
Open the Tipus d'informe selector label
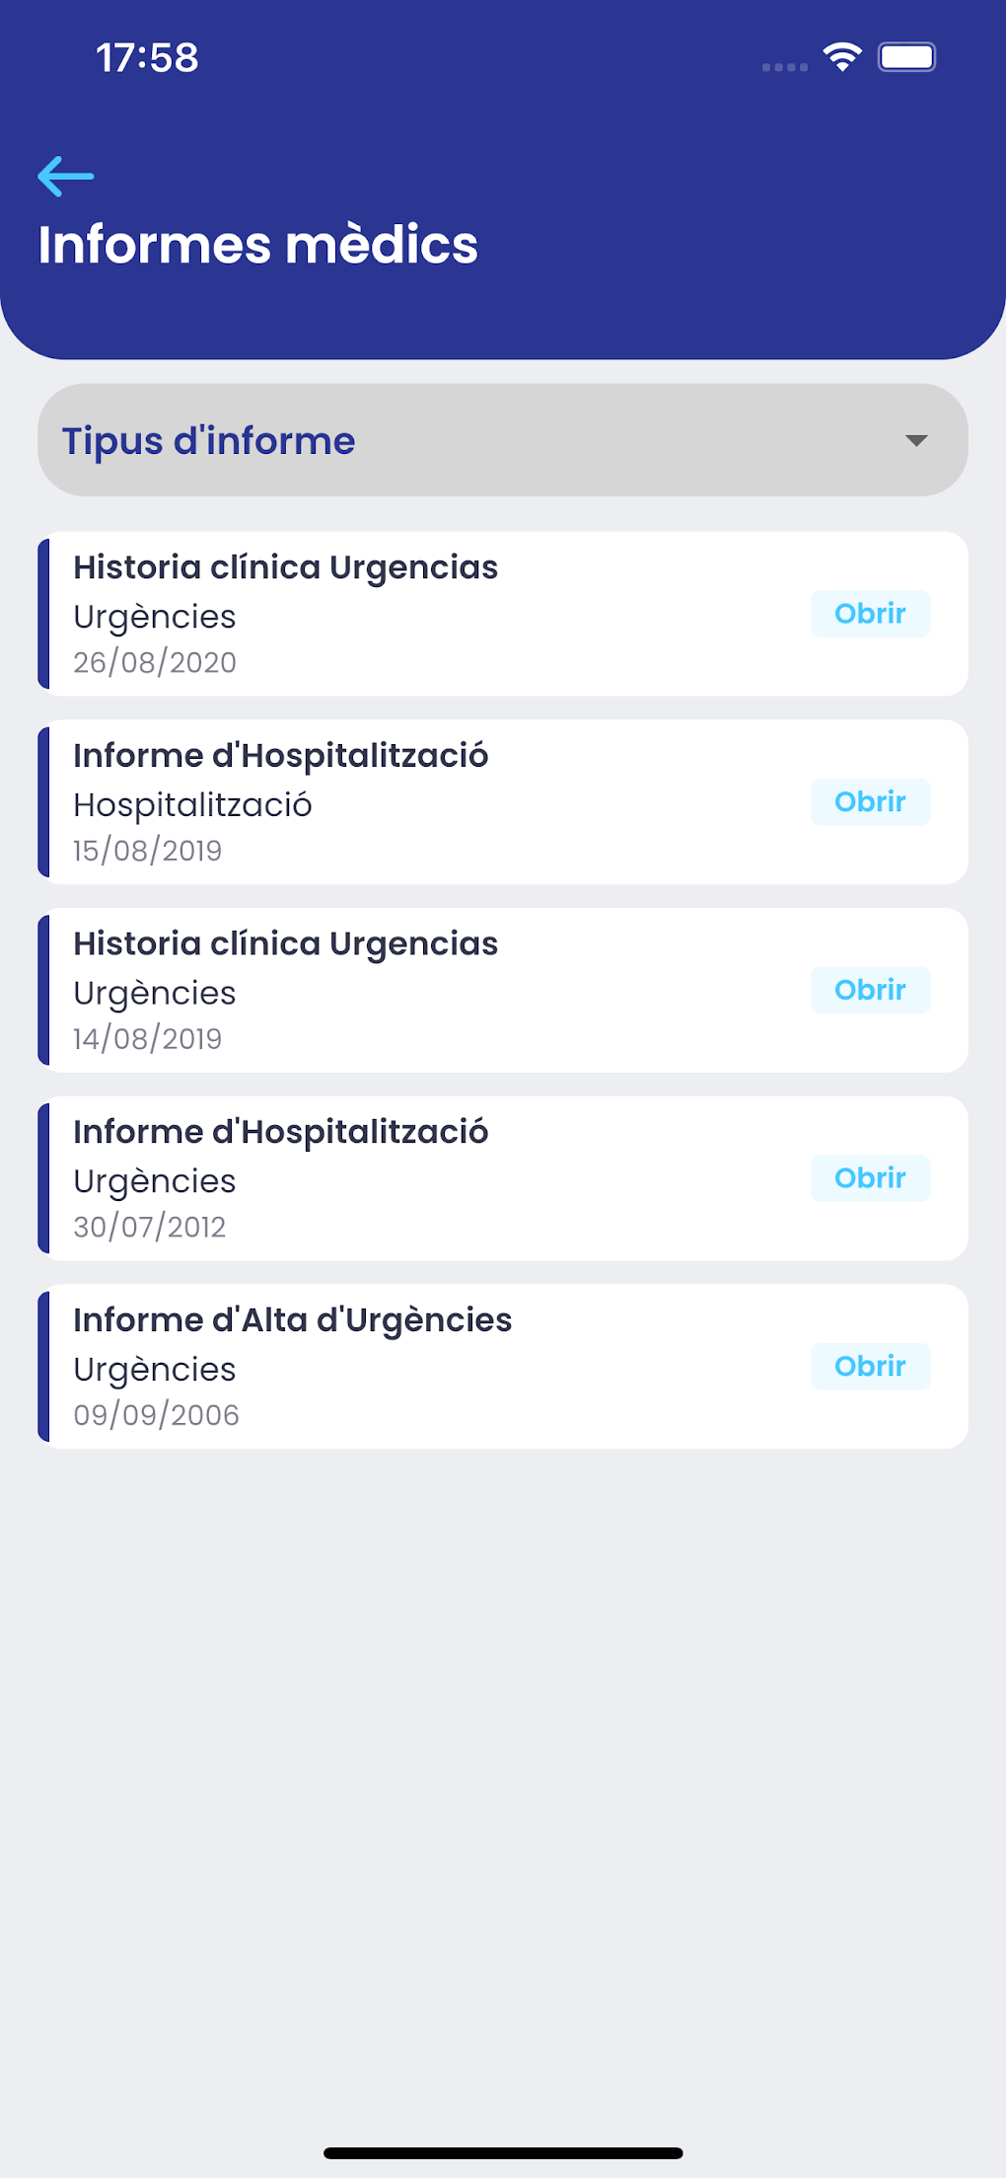(x=208, y=440)
